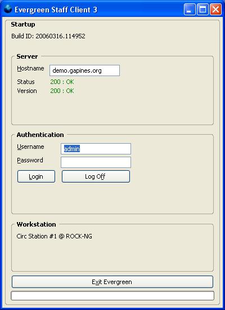Click the Circ Station #1 @ ROCK-NG text
This screenshot has height=310, width=225.
click(x=54, y=236)
